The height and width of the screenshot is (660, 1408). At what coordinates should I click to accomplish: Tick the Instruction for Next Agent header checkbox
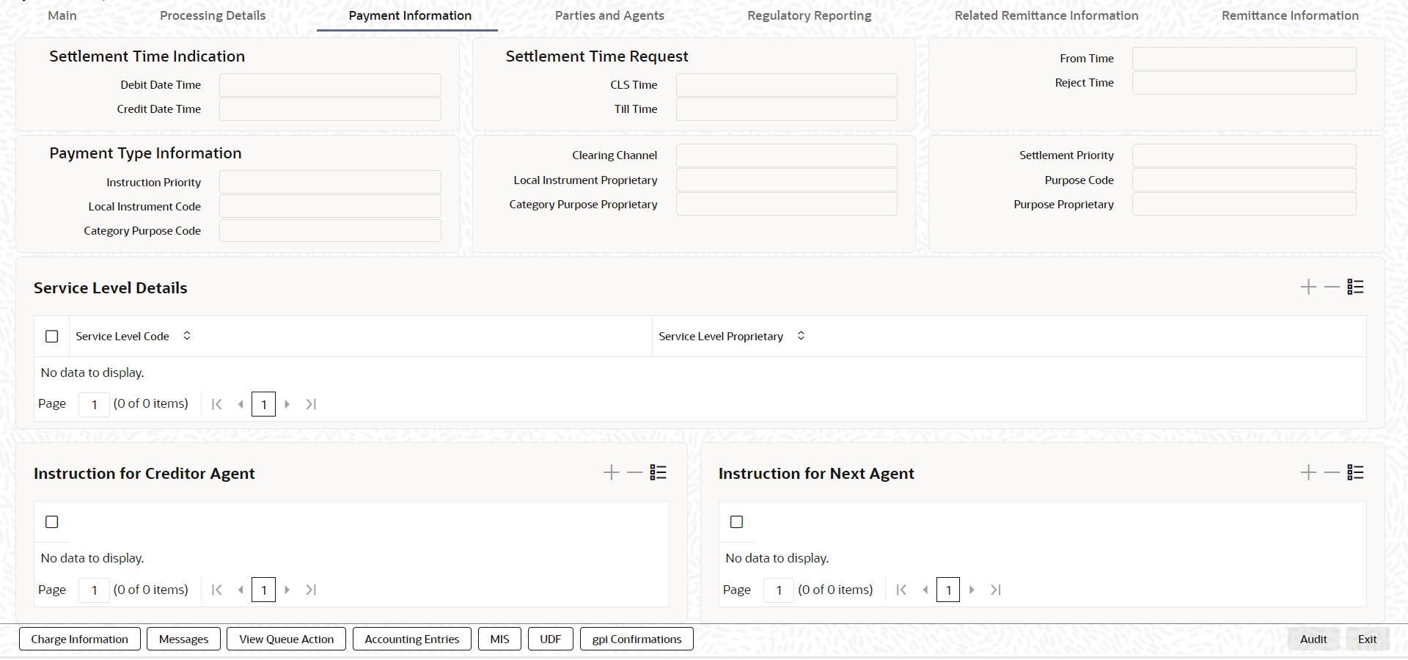pyautogui.click(x=737, y=521)
